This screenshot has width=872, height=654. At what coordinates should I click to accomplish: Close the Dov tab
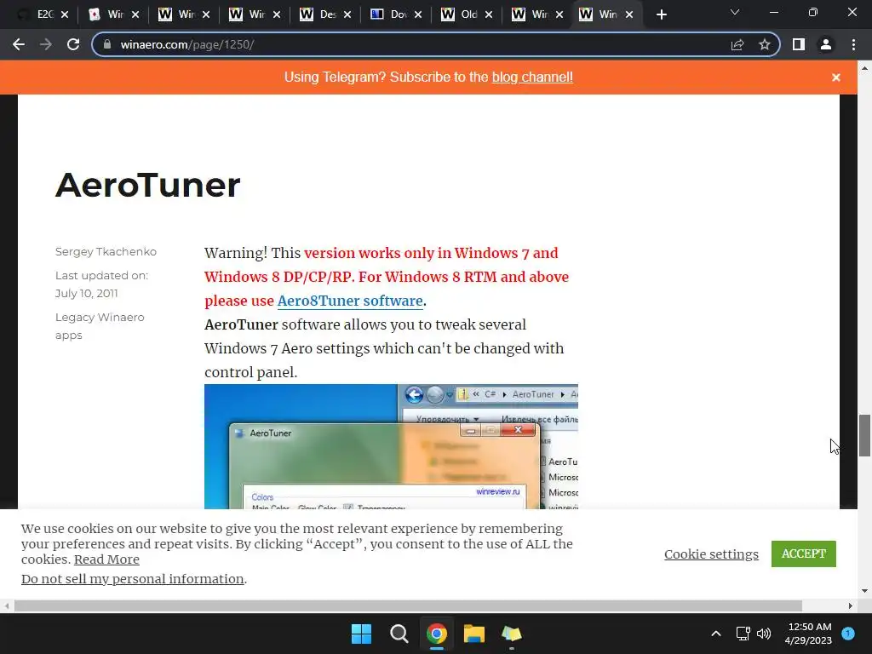pyautogui.click(x=417, y=14)
